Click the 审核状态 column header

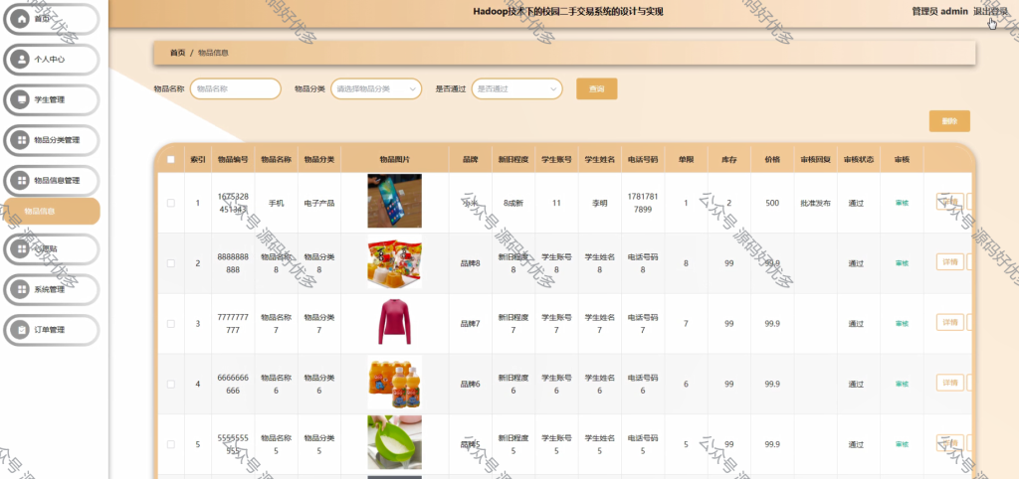[859, 159]
